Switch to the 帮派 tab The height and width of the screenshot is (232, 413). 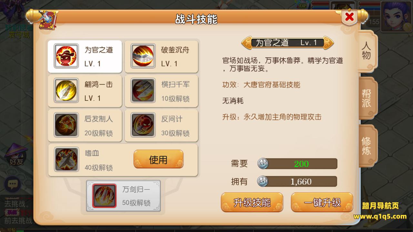[367, 98]
